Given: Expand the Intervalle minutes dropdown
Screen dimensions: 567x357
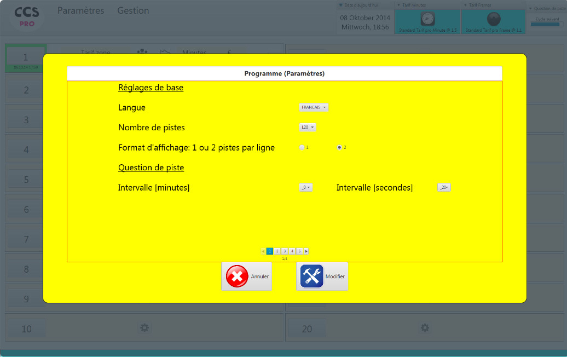Looking at the screenshot, I should click(x=306, y=187).
